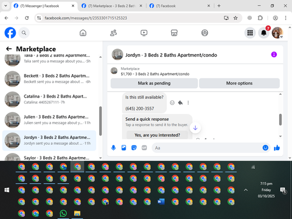Open the Windows Start button
This screenshot has width=292, height=219.
[x=7, y=190]
